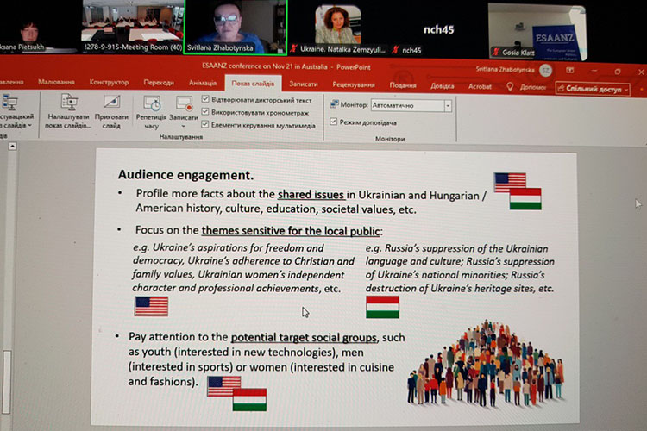Viewport: 647px width, 431px height.
Task: Open the Рецензування ribbon tab
Action: tap(354, 84)
